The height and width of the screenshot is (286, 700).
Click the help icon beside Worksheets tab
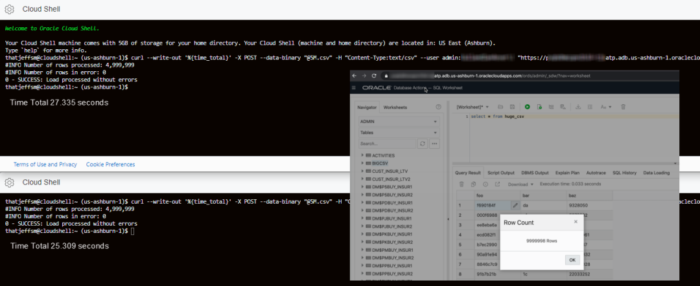(x=438, y=107)
